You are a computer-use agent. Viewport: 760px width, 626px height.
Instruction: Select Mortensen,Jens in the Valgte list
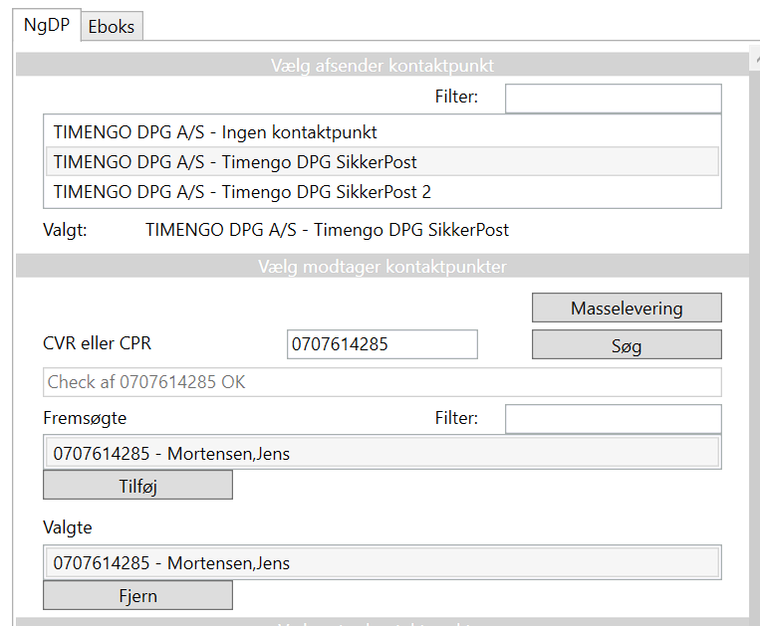click(x=171, y=563)
